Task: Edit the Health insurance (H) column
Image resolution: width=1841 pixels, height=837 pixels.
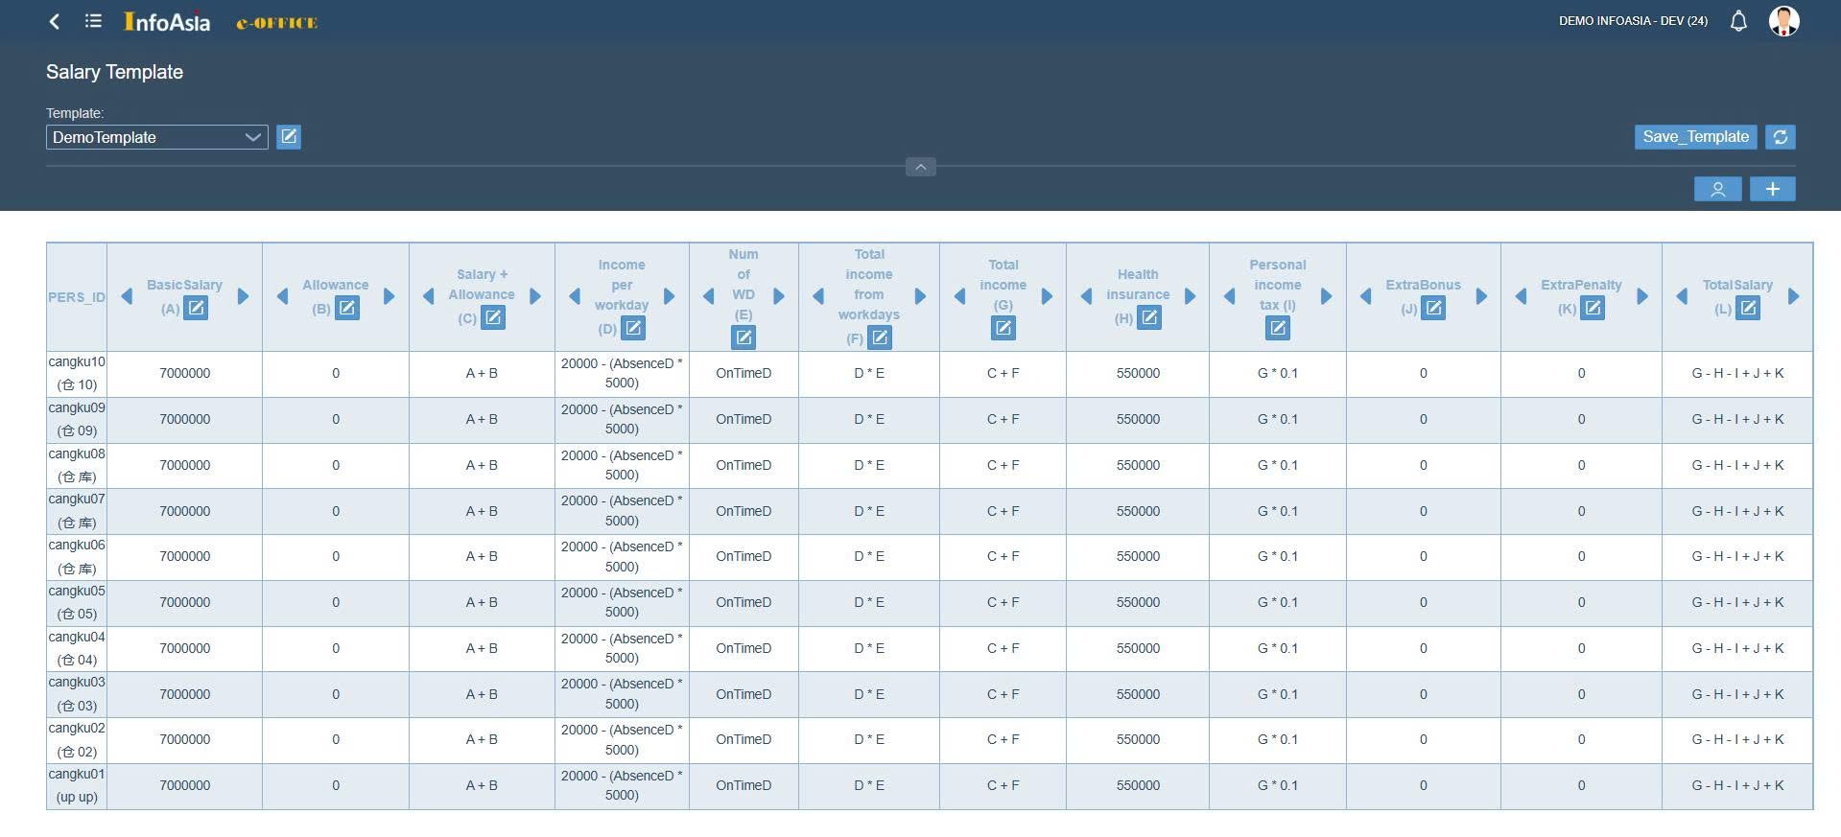Action: click(1149, 318)
